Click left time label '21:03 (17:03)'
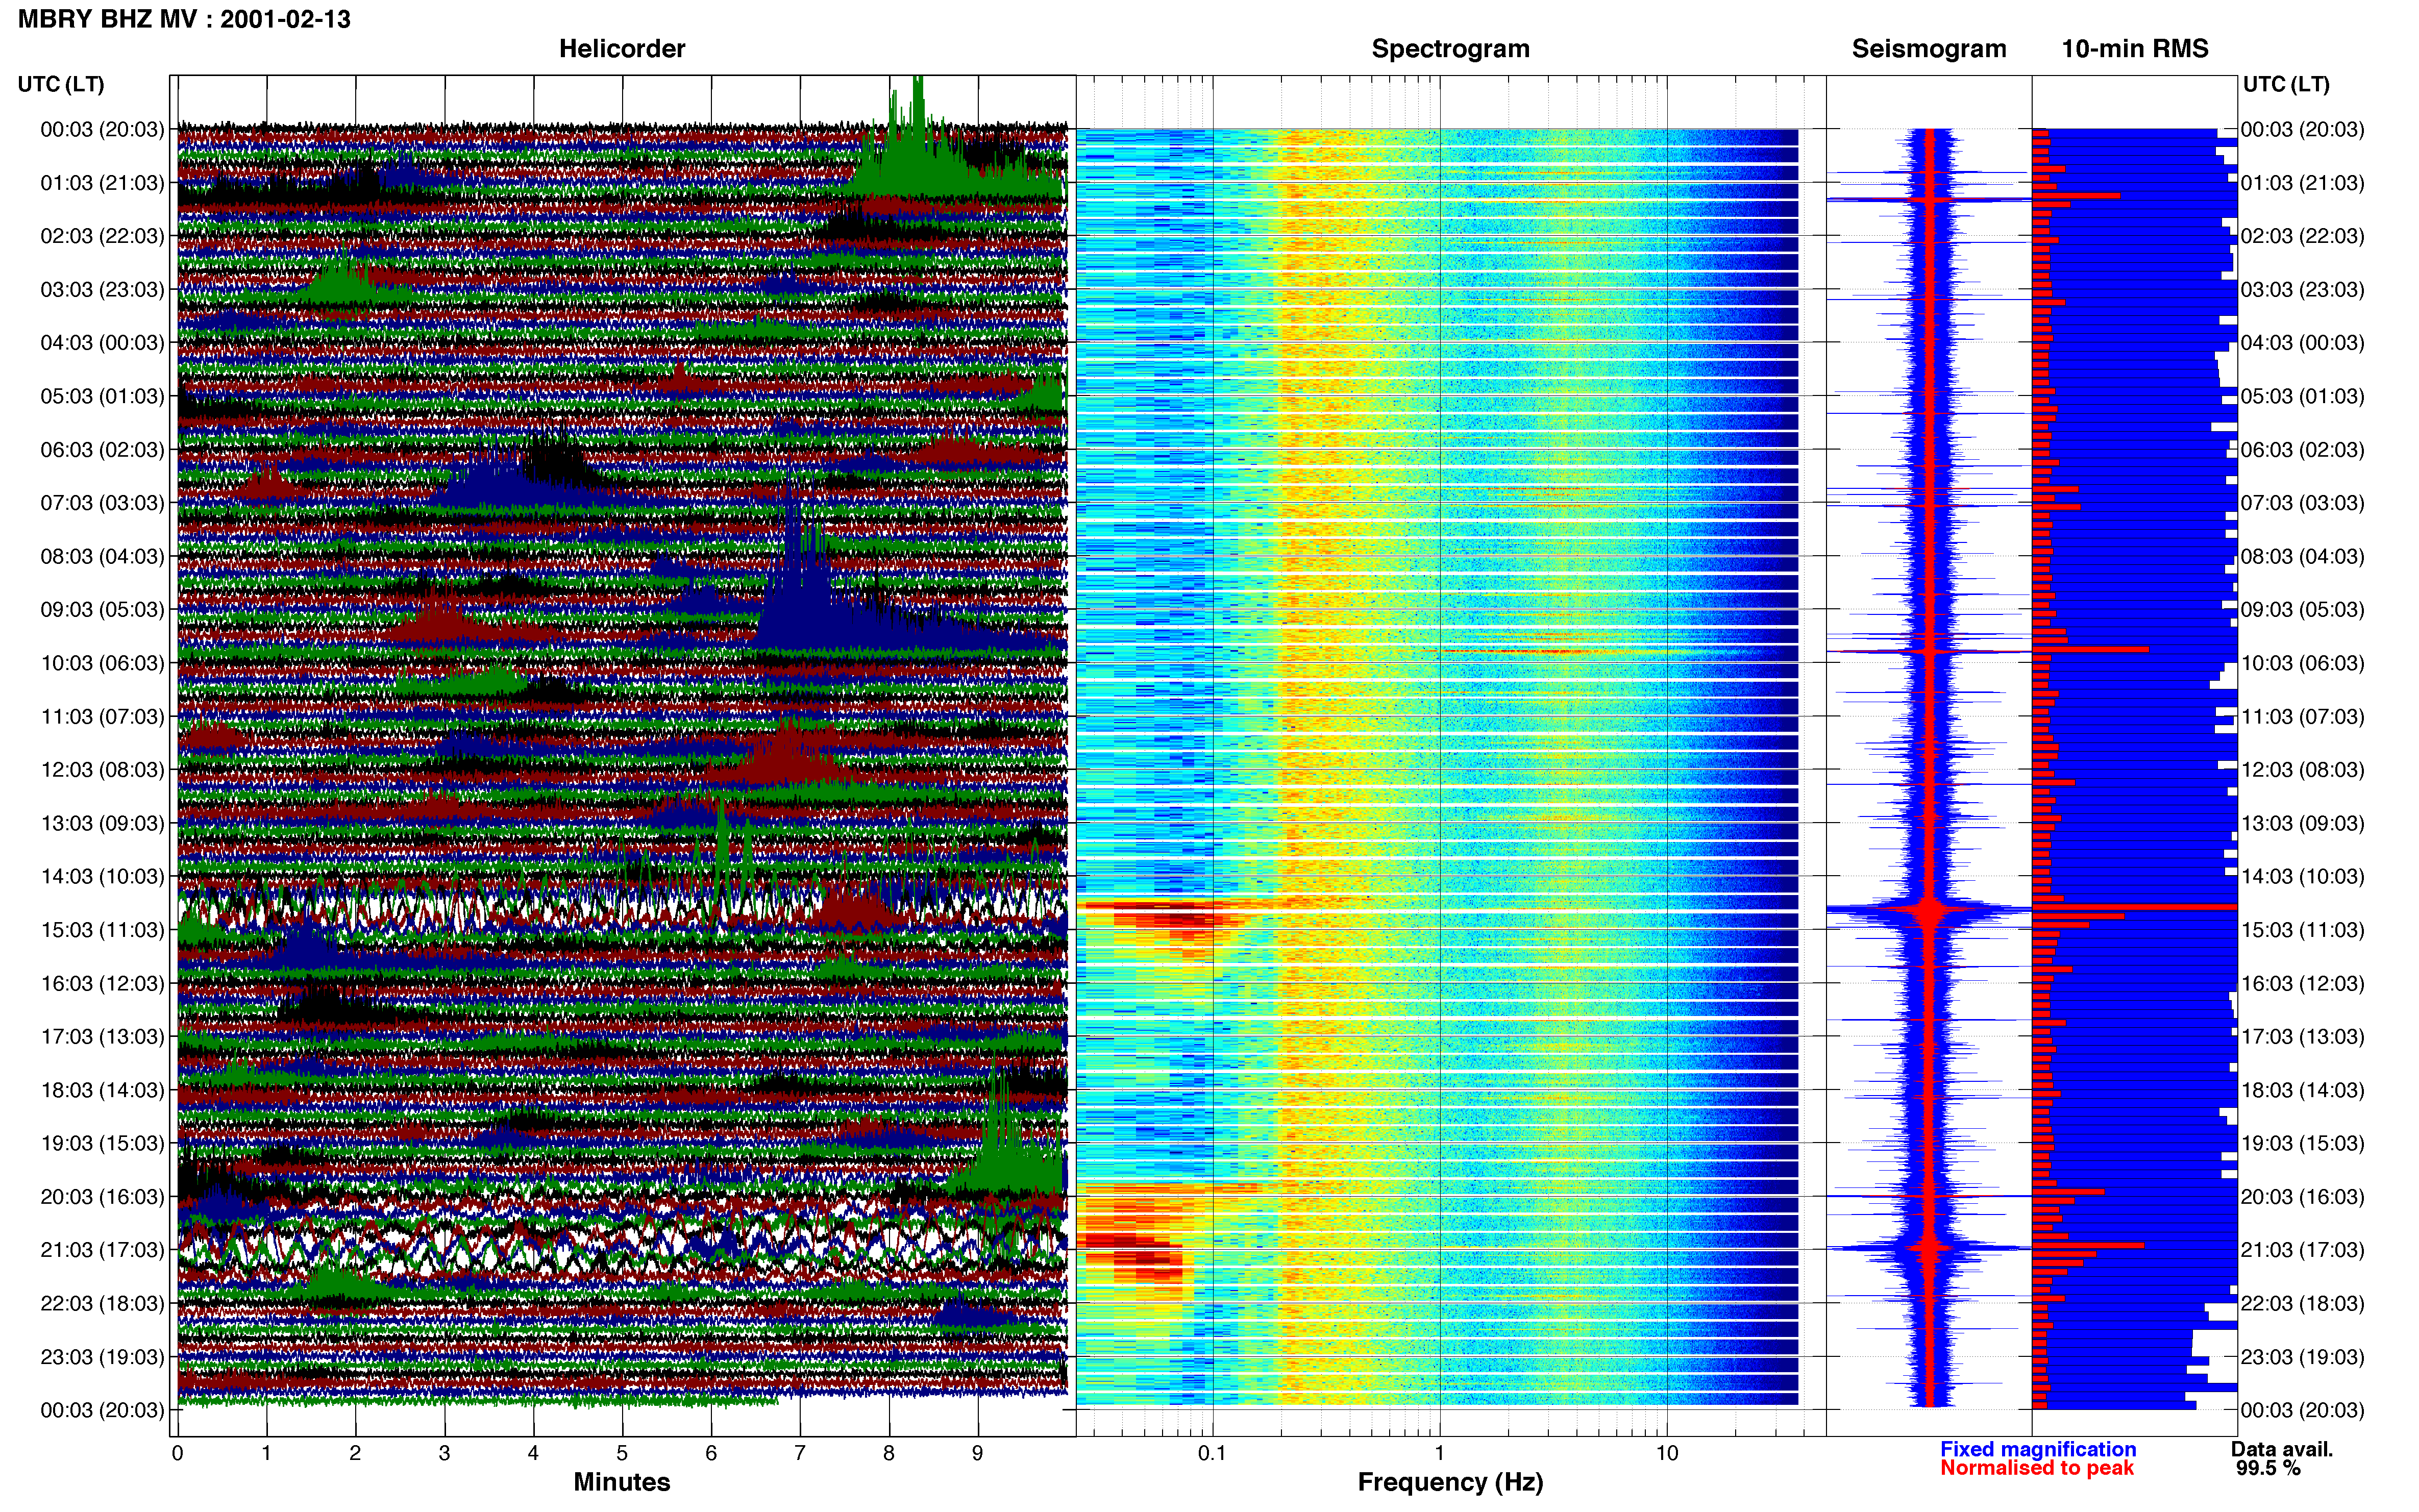 102,1250
